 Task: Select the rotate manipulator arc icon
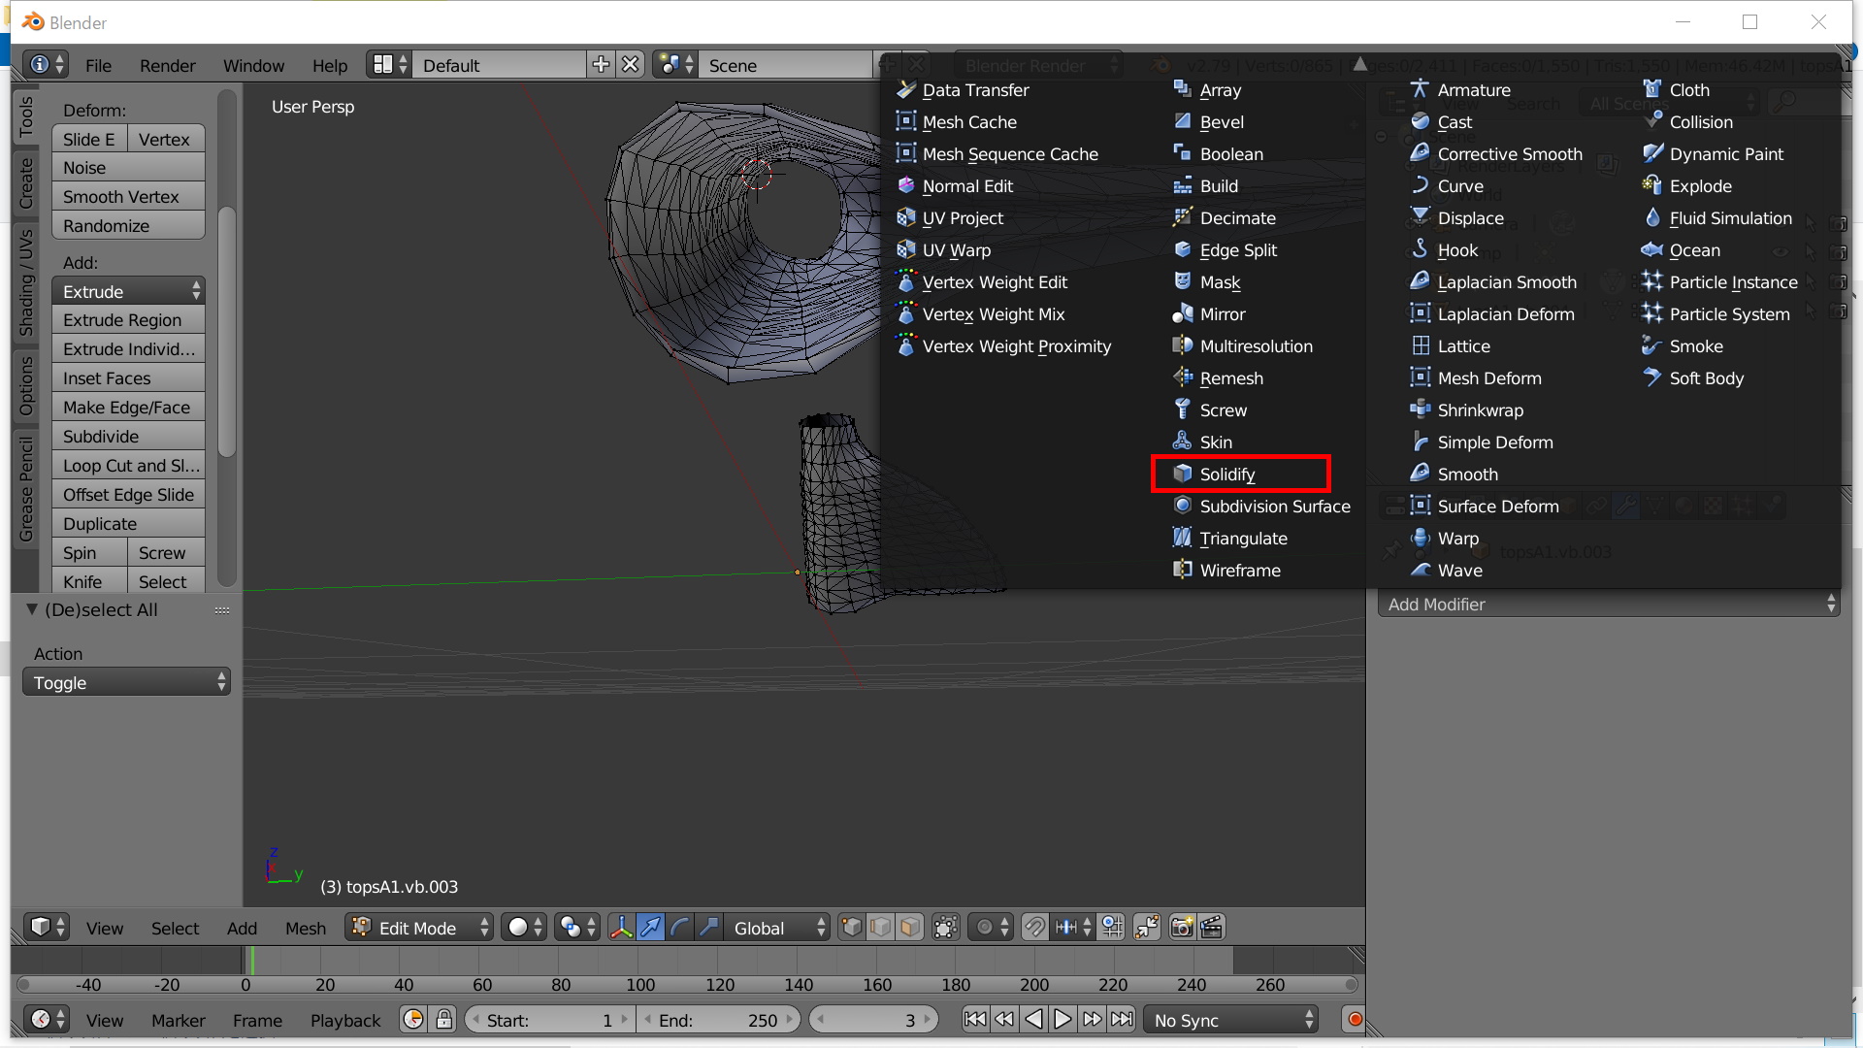(680, 928)
